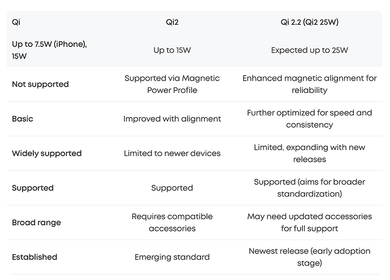Select "Further optimized for speed and consistency"

[309, 119]
